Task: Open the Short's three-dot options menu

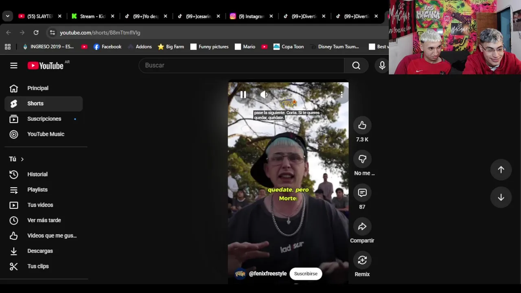Action: click(341, 95)
